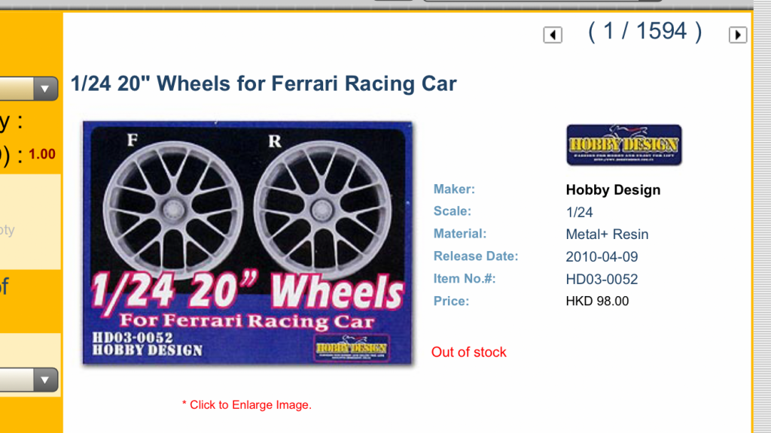
Task: Open the upper sidebar dropdown arrow
Action: coord(44,89)
